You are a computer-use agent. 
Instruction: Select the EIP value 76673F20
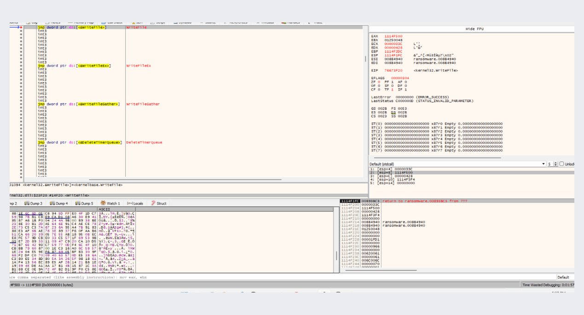tap(393, 70)
